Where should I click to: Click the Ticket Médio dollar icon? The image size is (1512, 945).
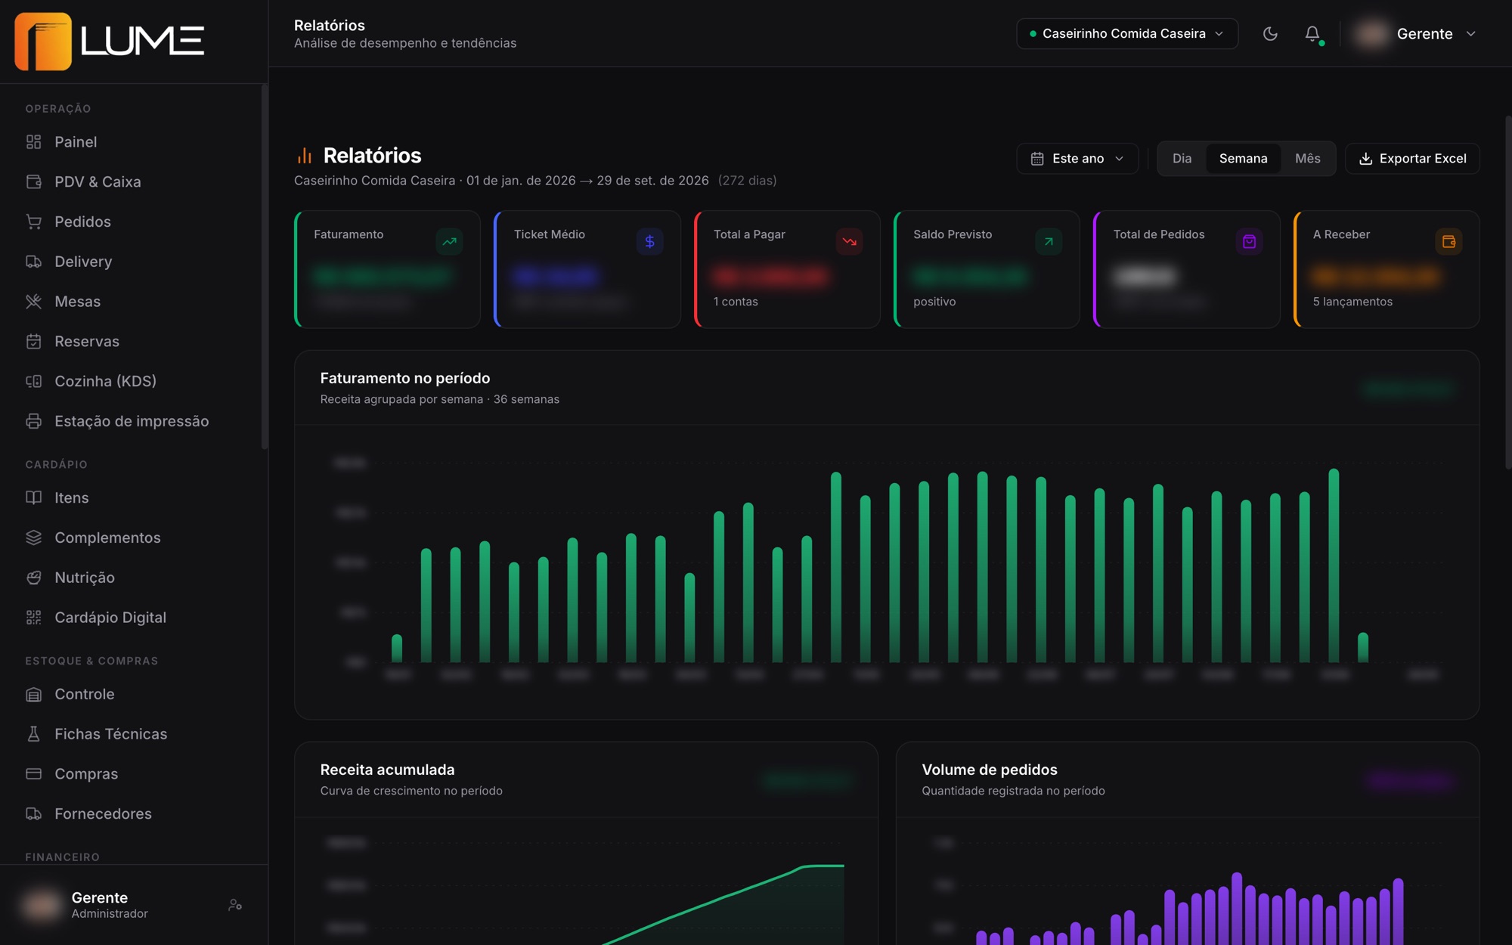click(649, 242)
